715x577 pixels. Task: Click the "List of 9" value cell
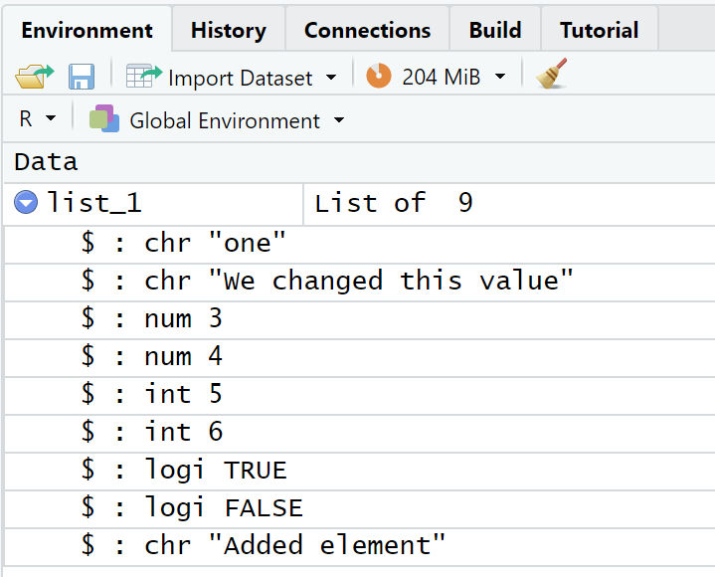(394, 204)
